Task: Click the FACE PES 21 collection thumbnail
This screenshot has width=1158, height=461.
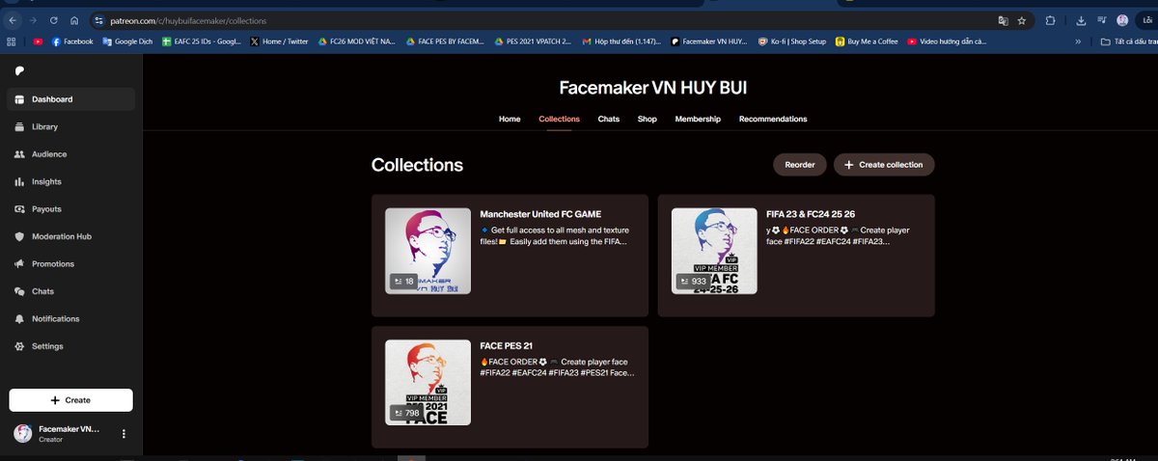Action: tap(427, 383)
